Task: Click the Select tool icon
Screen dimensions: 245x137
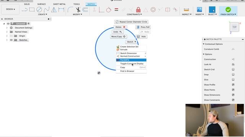Action: point(212,10)
